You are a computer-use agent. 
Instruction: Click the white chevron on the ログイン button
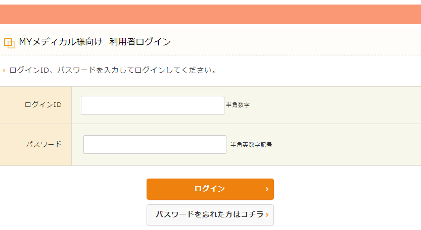[267, 189]
